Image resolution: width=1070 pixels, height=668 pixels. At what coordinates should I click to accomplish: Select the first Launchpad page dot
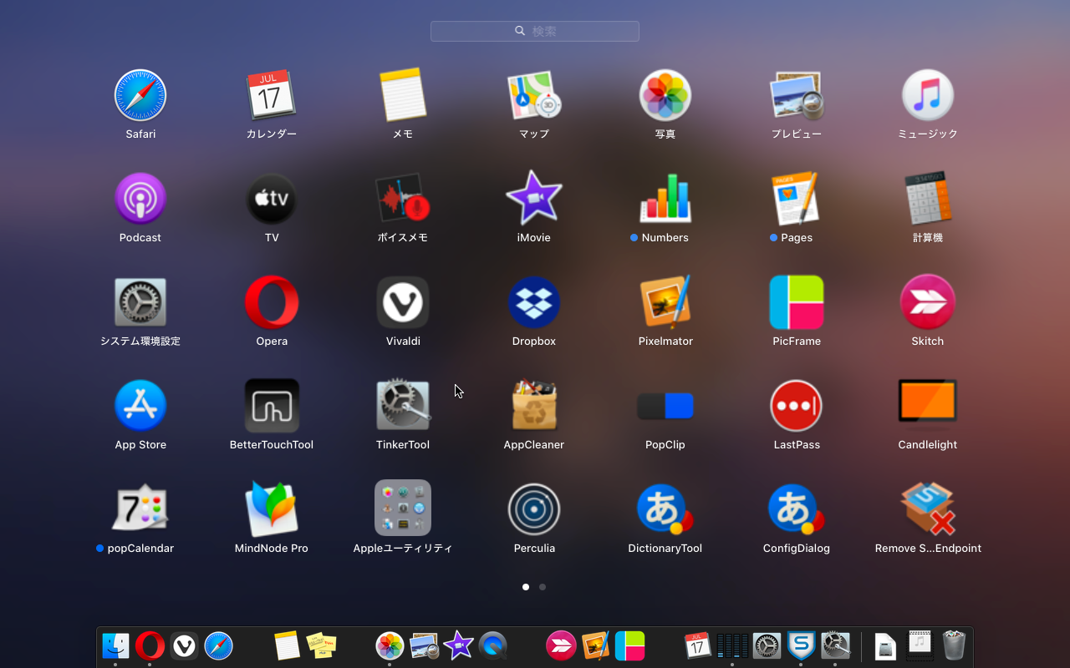click(x=526, y=587)
